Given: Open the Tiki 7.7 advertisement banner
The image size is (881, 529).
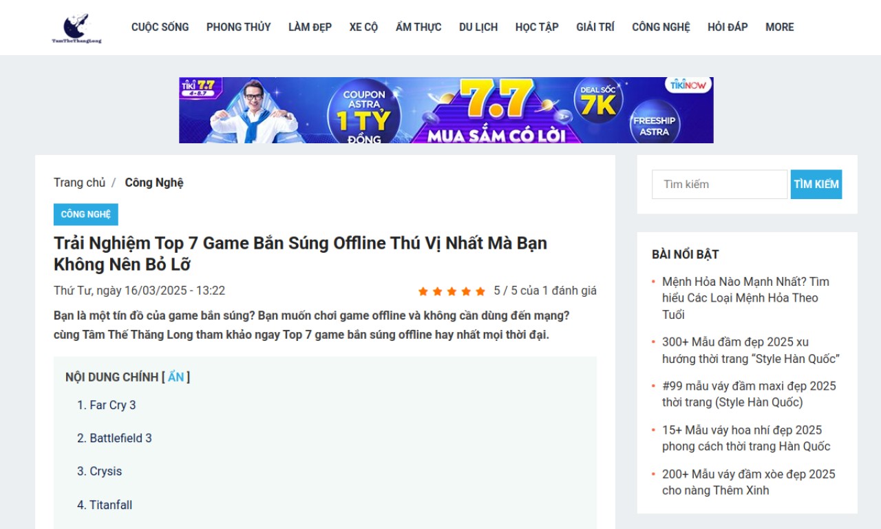Looking at the screenshot, I should 446,110.
